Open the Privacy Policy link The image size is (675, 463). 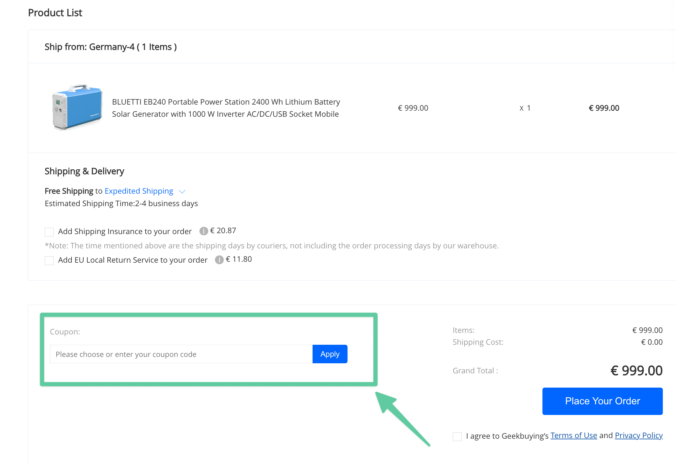tap(639, 435)
